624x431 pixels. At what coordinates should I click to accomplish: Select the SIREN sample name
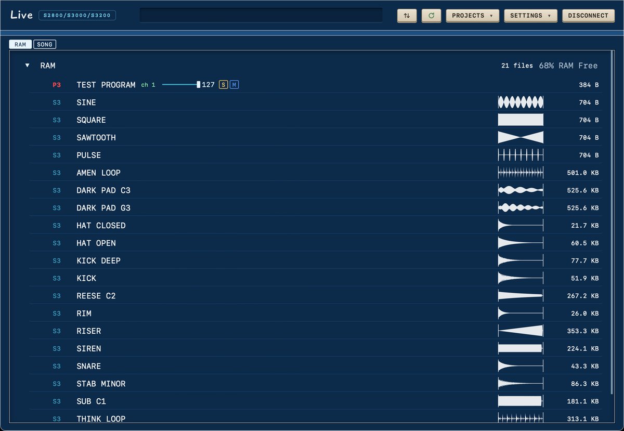pos(89,349)
